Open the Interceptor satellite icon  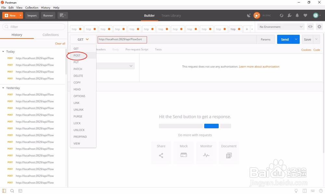(249, 15)
